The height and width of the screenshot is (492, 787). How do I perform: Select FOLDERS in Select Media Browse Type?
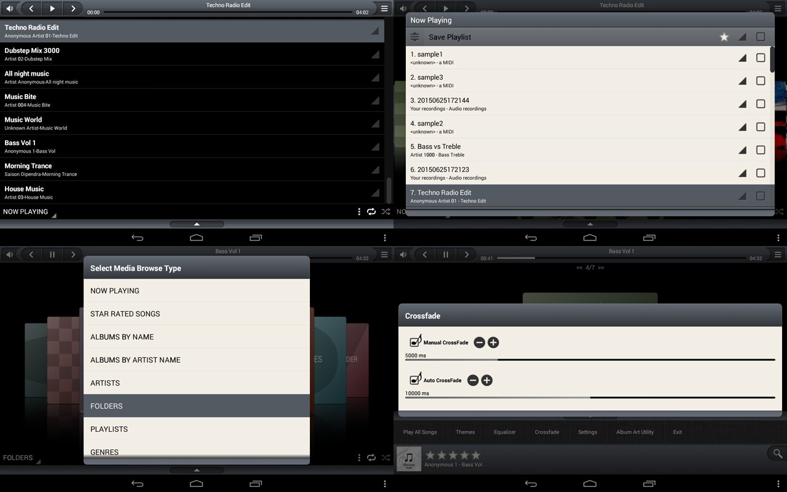coord(197,406)
